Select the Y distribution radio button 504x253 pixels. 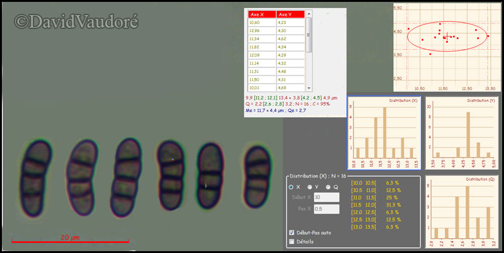(x=309, y=187)
